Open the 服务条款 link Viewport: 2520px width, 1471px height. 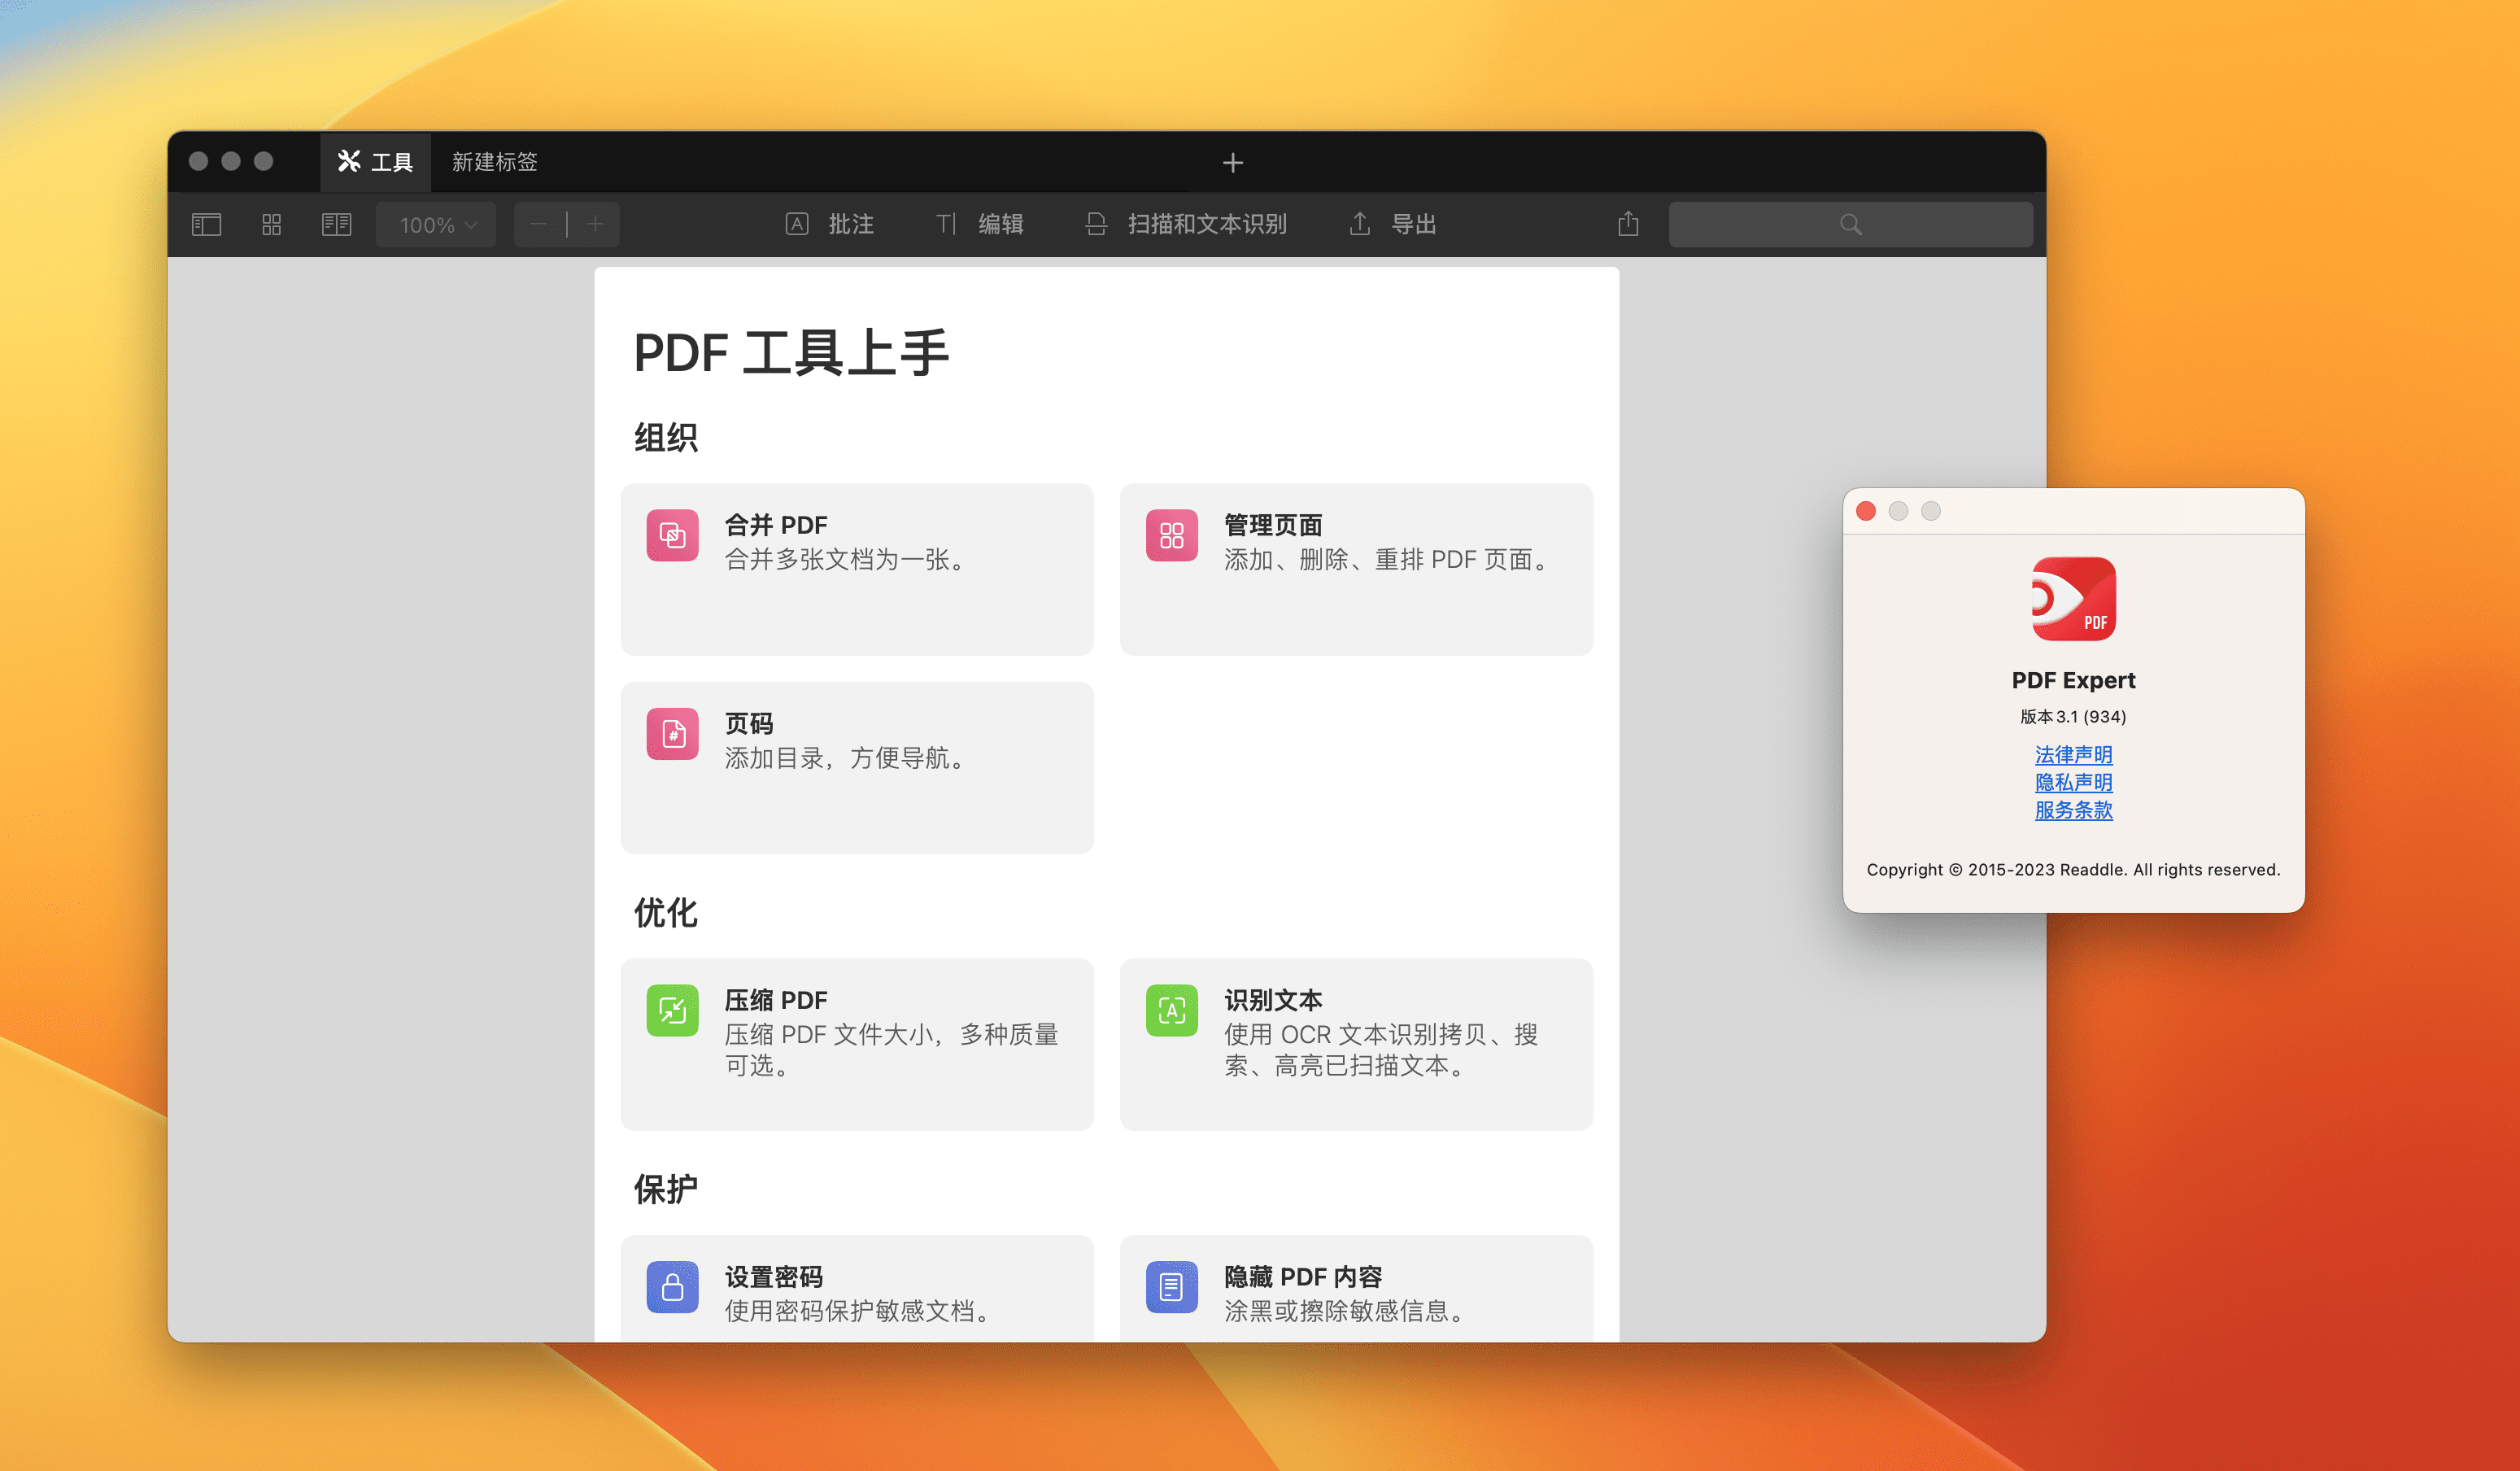coord(2073,810)
